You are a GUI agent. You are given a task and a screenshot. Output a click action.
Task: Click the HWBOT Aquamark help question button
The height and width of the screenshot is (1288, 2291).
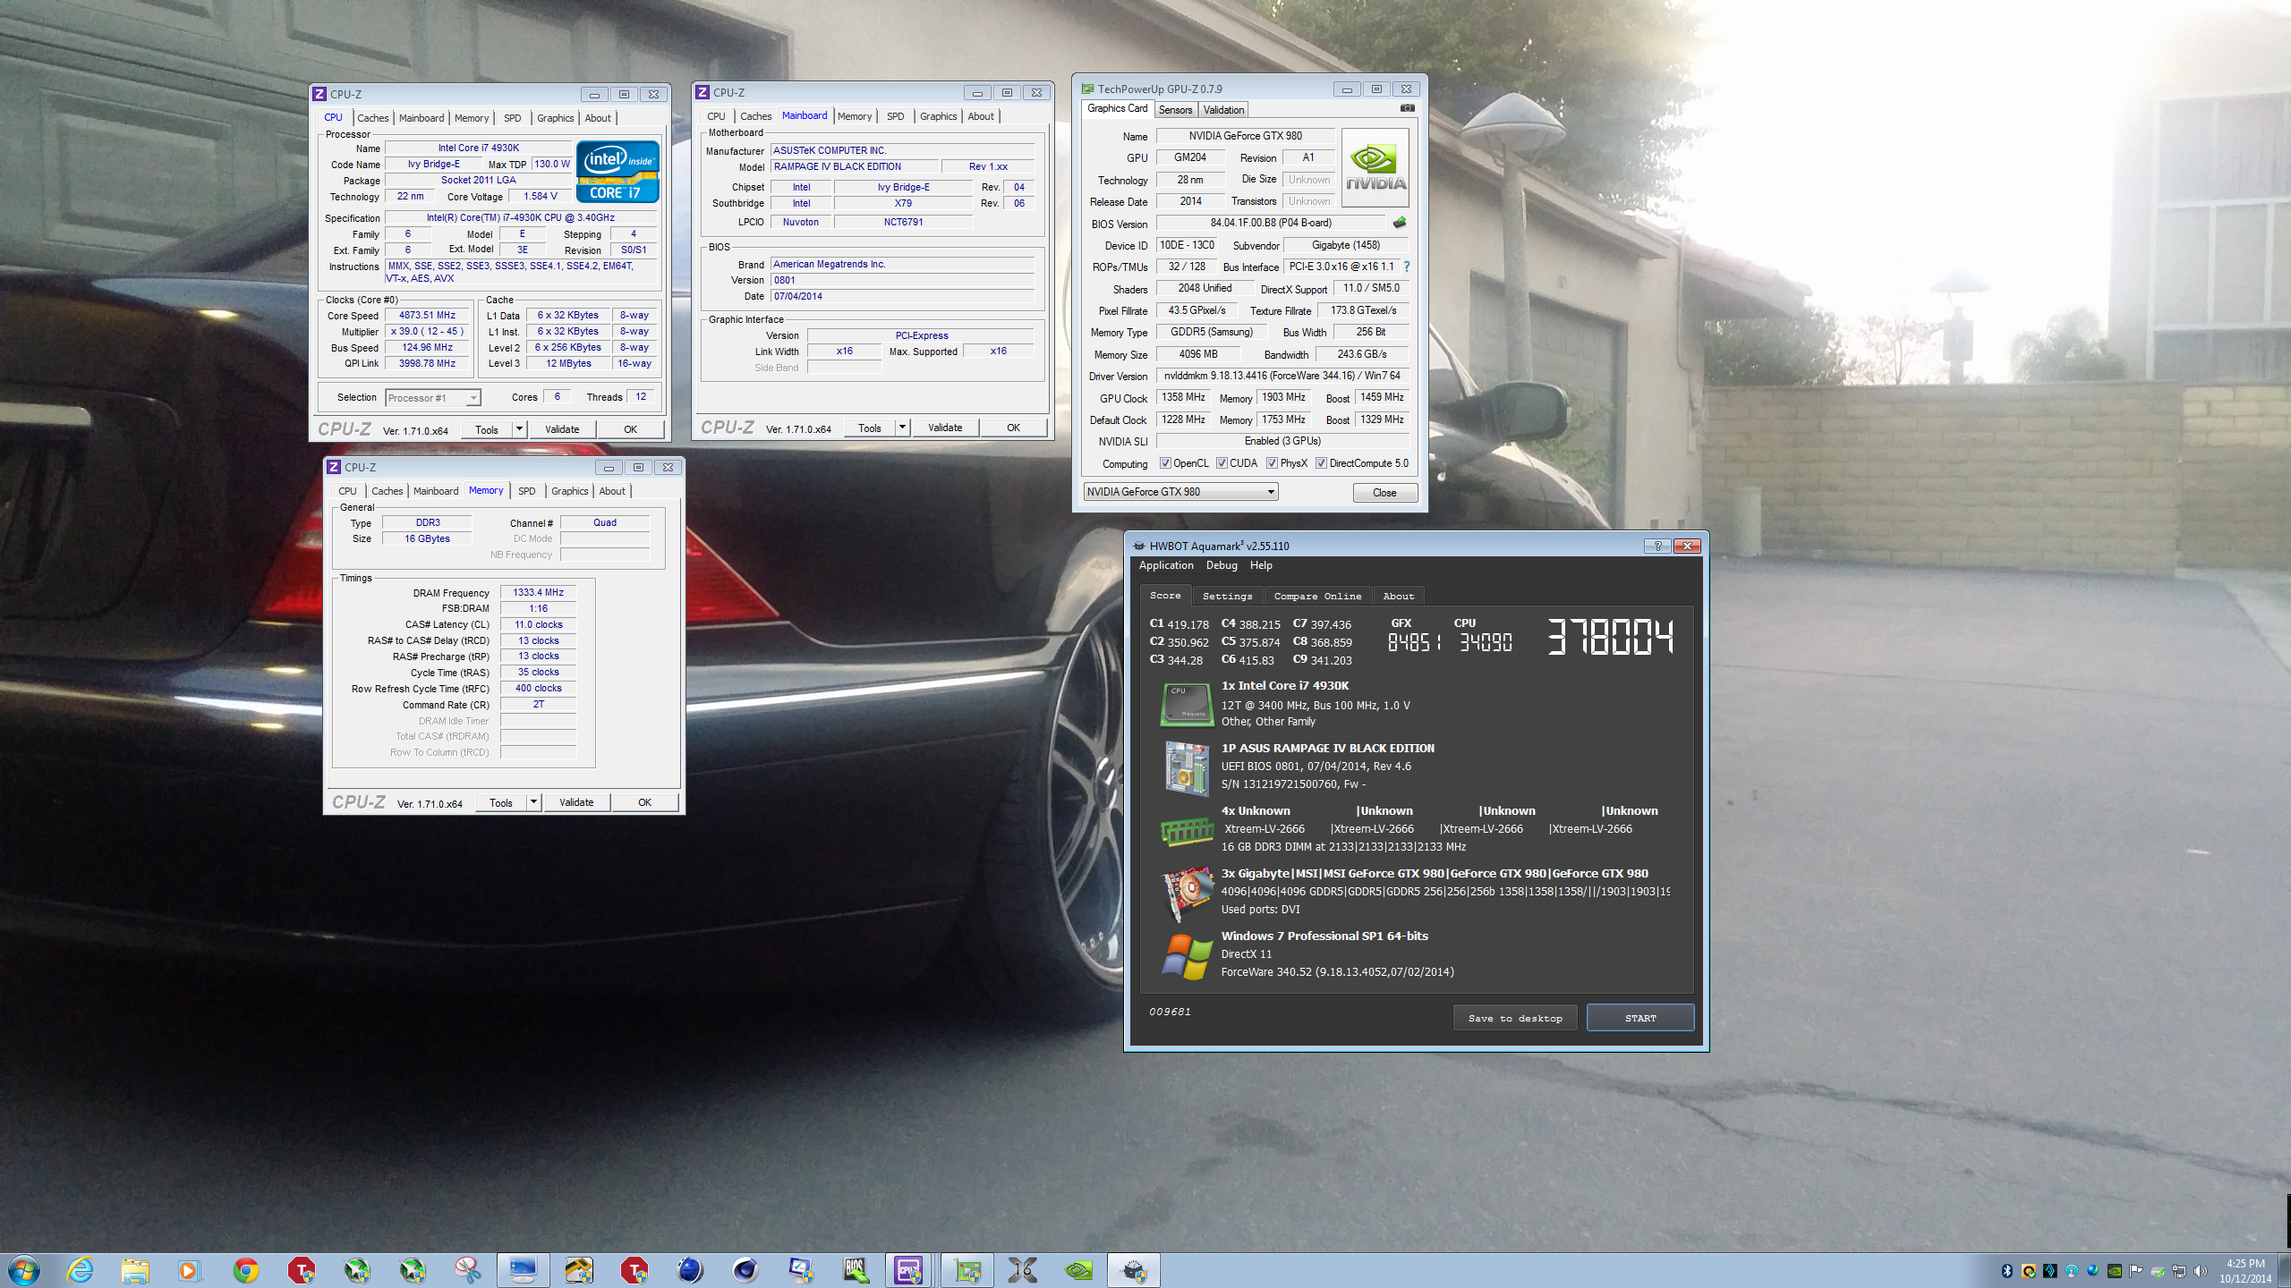1657,546
